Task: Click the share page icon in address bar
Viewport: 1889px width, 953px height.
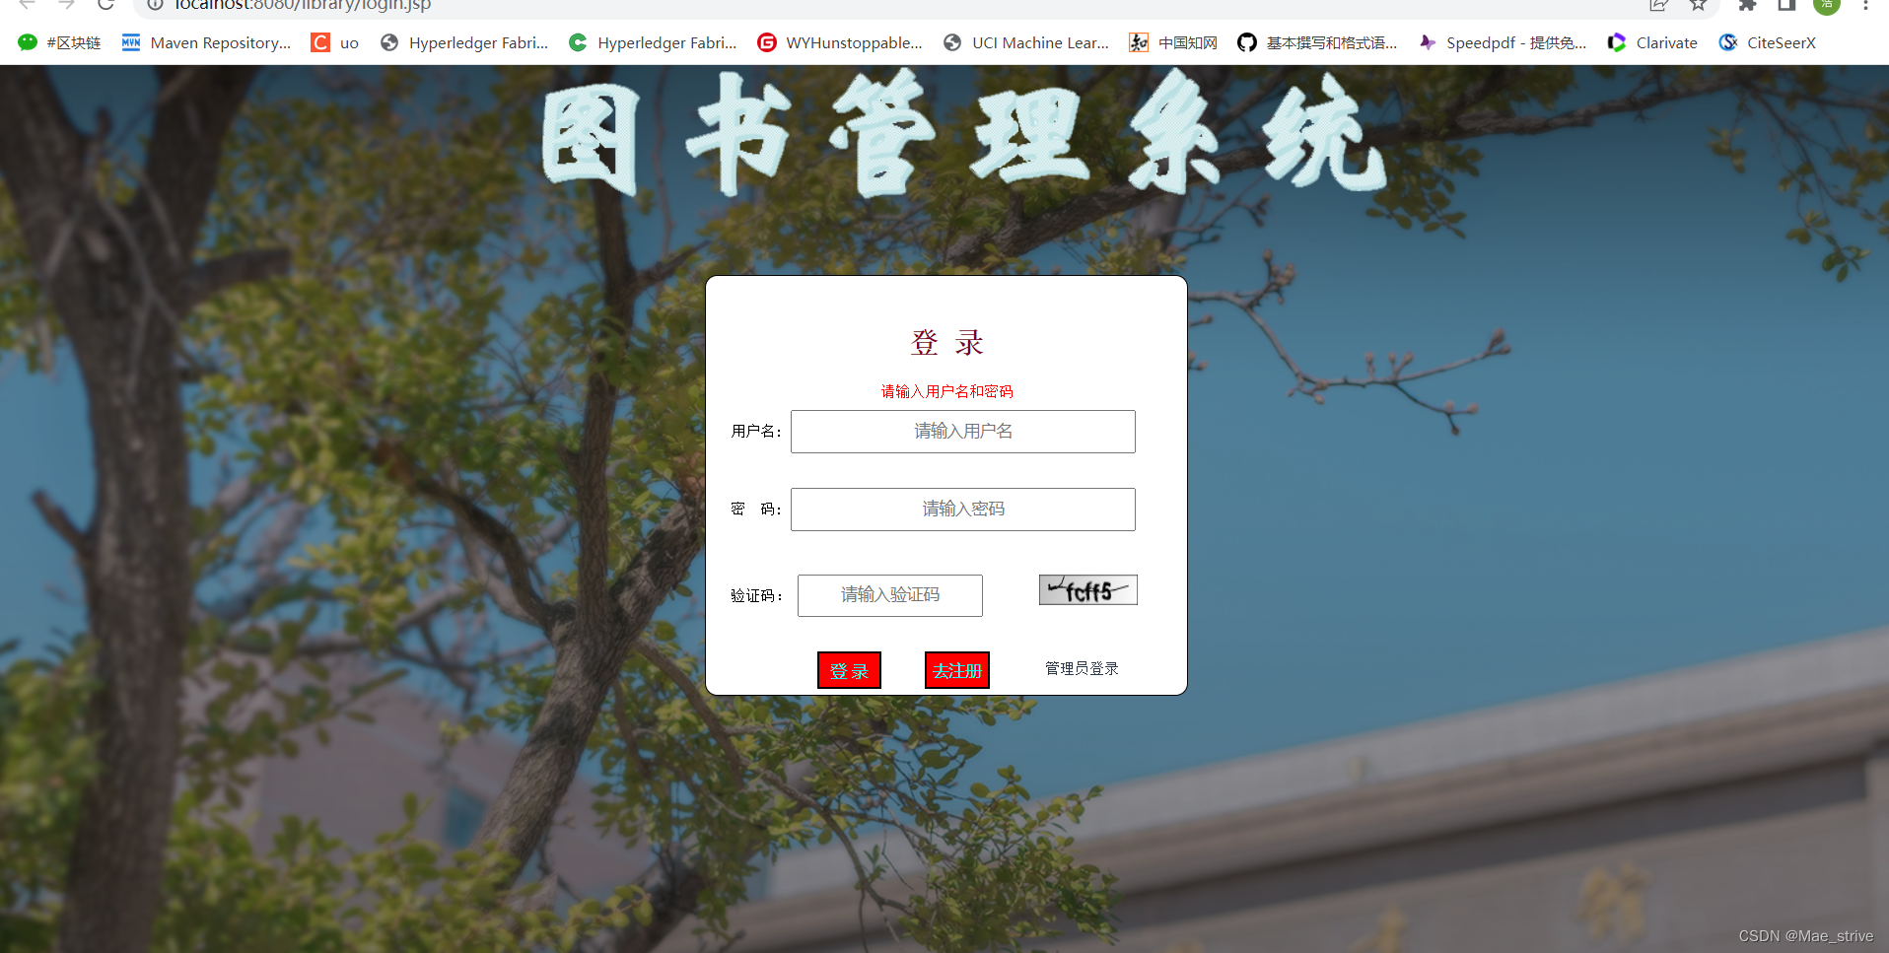Action: point(1658,5)
